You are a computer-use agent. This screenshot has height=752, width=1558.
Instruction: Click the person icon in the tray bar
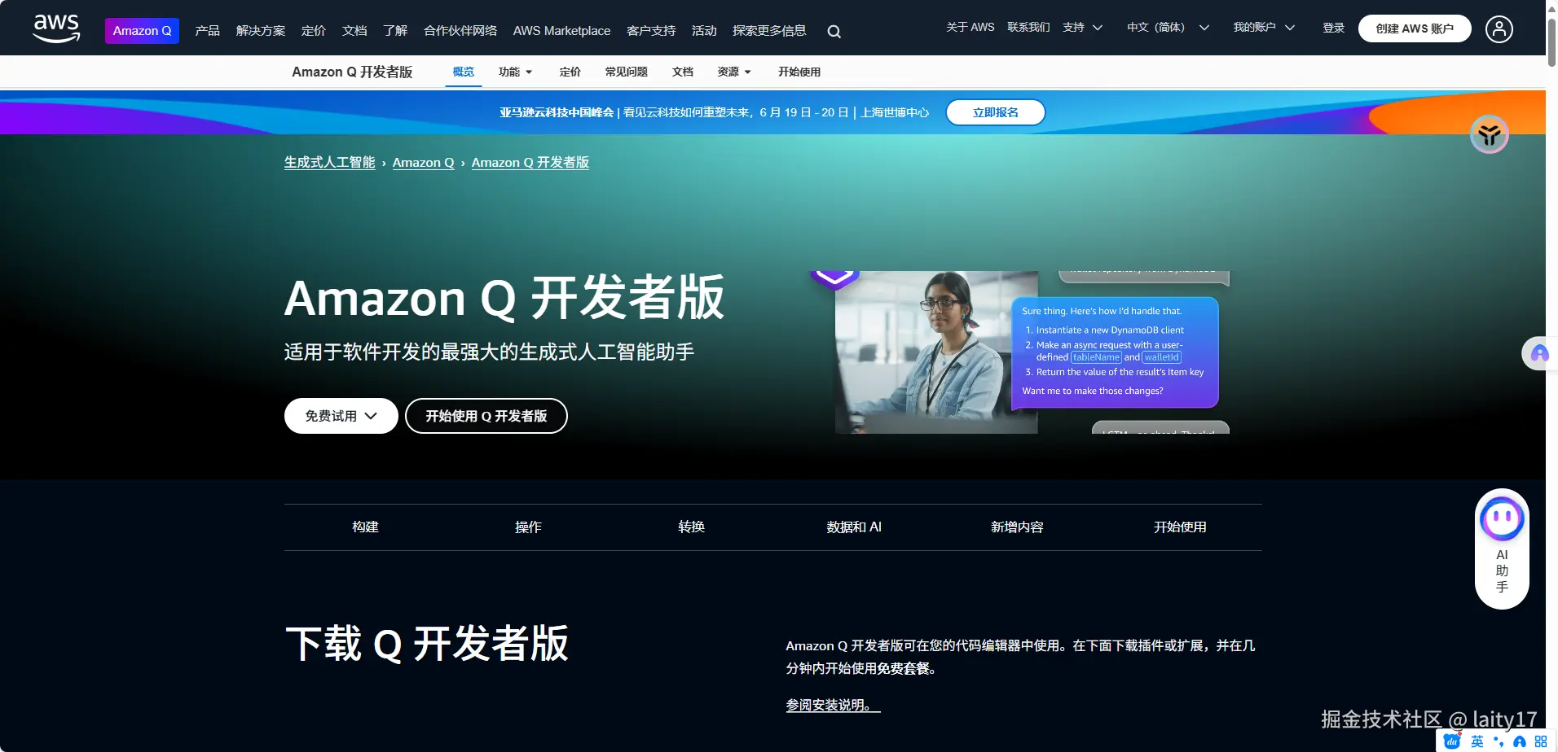coord(1520,741)
